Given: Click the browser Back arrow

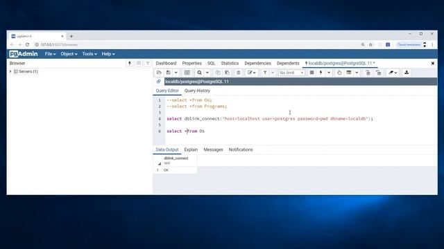Looking at the screenshot, I should pos(12,44).
